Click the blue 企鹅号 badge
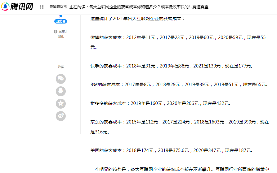 tap(60, 21)
